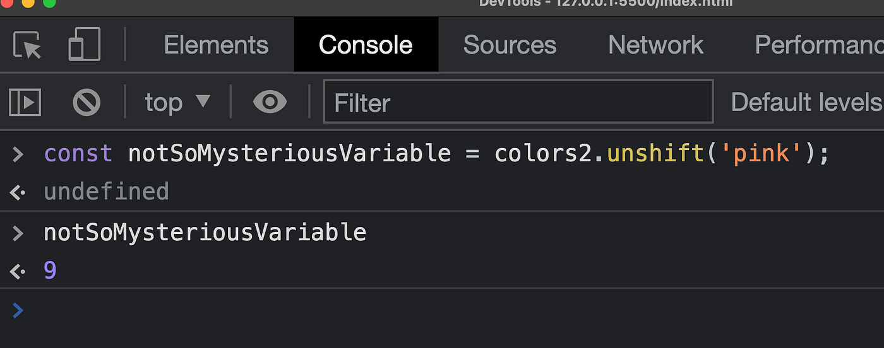The height and width of the screenshot is (348, 884).
Task: Click the green maximize window button
Action: [49, 3]
